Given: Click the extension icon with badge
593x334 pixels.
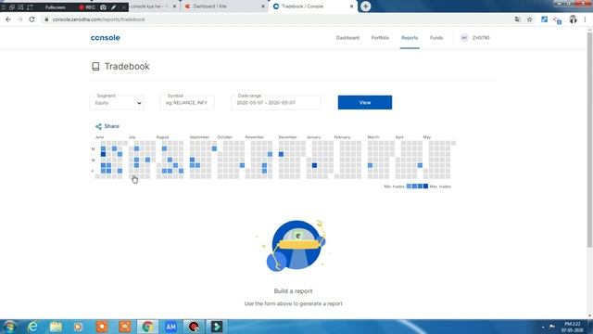Looking at the screenshot, I should (x=558, y=19).
